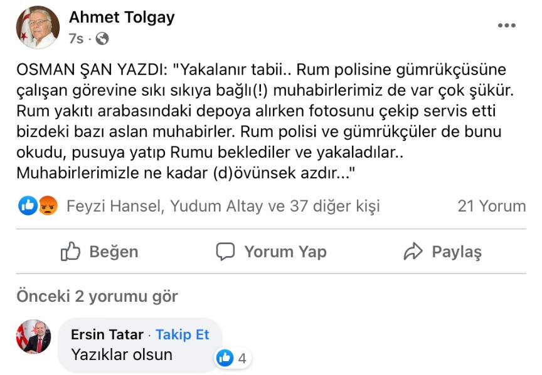Click the share arrow icon beside Paylaş
Screen dimensions: 542x375
413,252
